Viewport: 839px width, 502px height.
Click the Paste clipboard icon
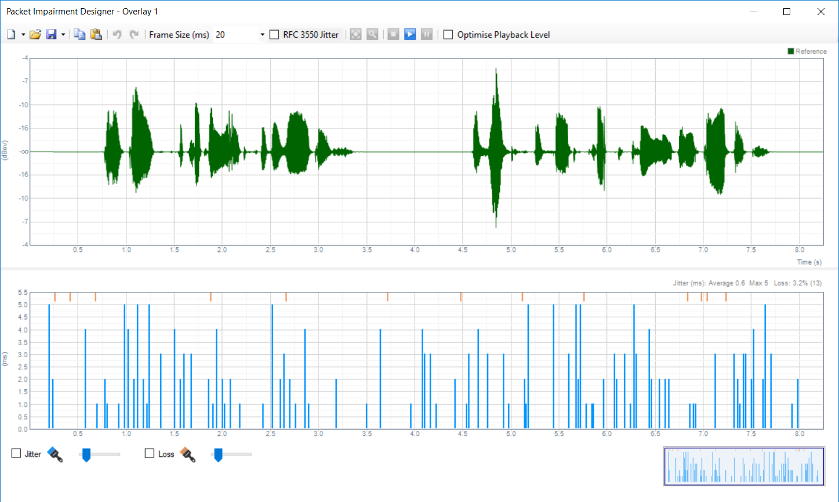[96, 35]
